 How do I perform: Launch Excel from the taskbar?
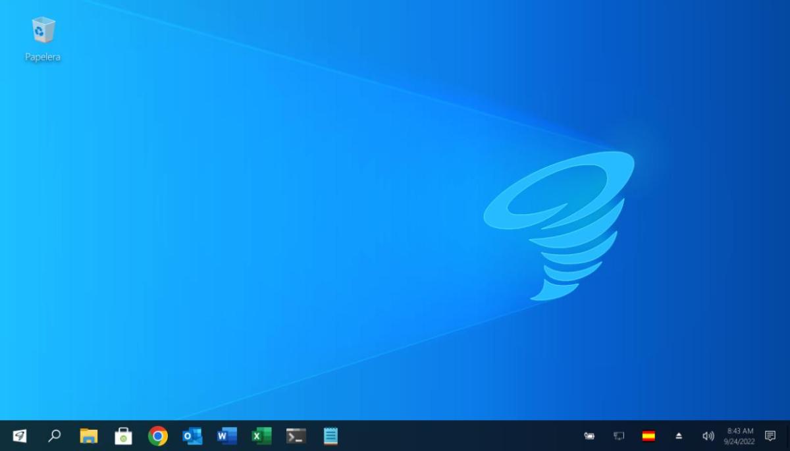pos(261,436)
